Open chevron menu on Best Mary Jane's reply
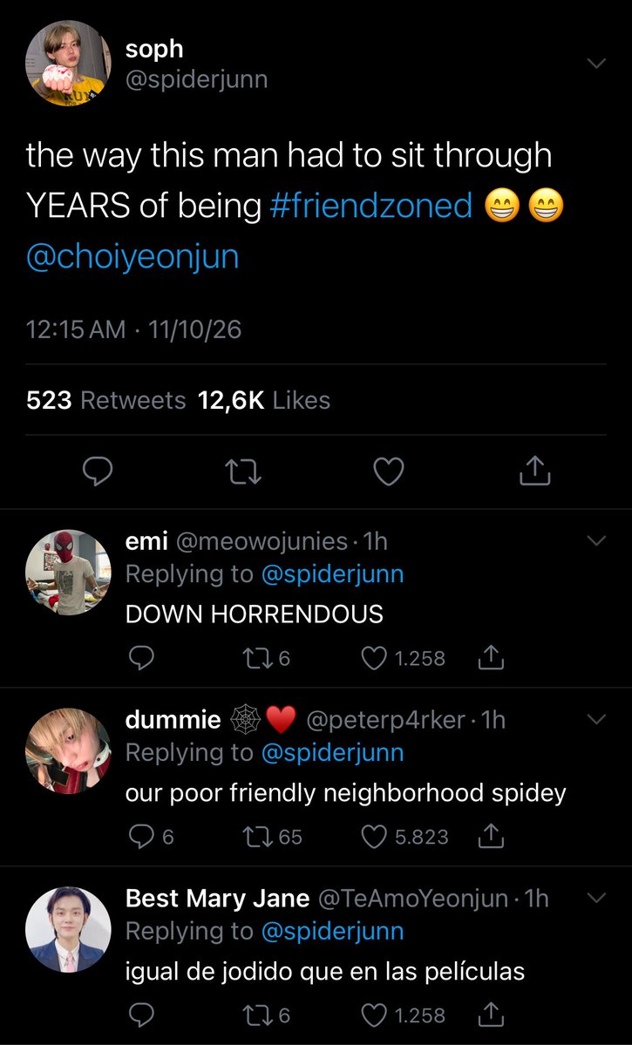 tap(595, 899)
